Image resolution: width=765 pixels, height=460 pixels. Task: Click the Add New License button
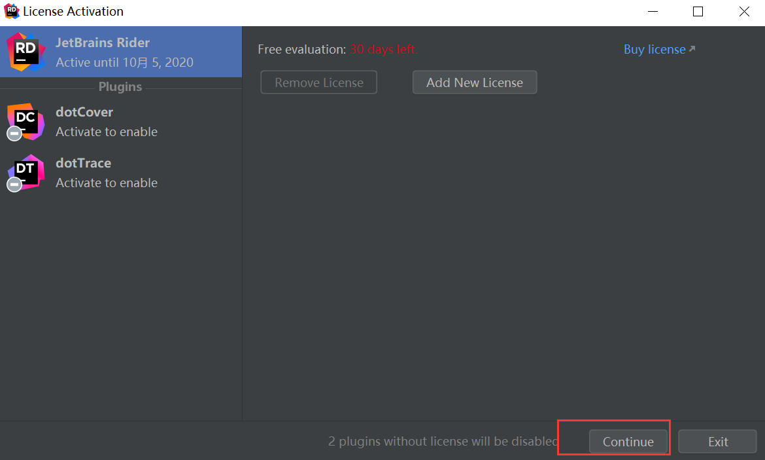(475, 82)
